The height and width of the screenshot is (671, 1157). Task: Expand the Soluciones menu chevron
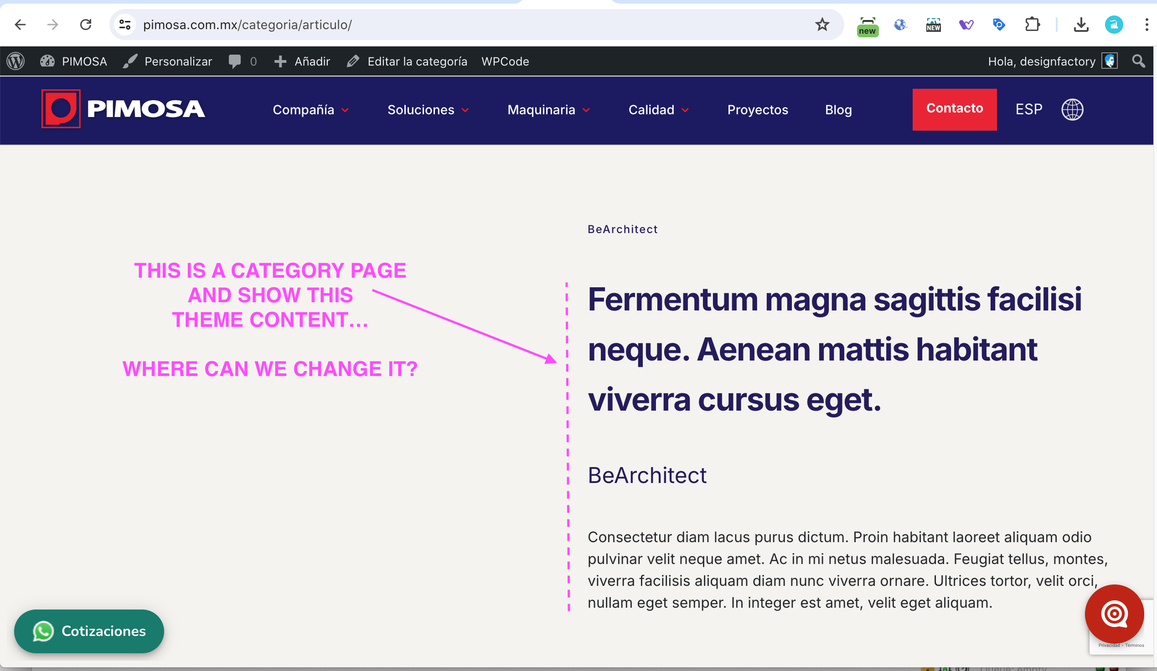465,110
